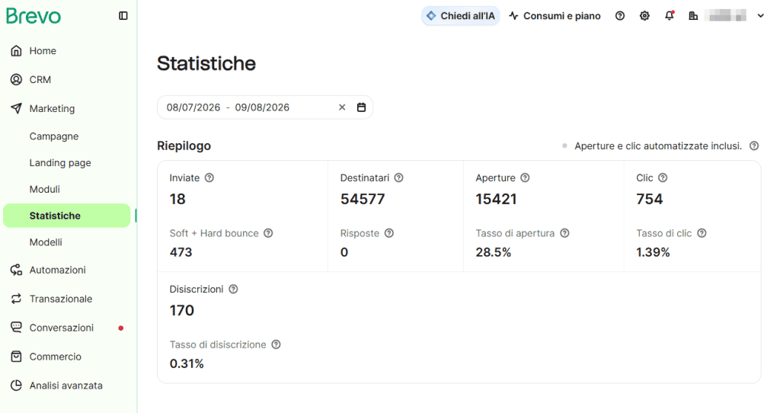Click the Conversazioni chat icon
The height and width of the screenshot is (413, 780).
tap(17, 328)
